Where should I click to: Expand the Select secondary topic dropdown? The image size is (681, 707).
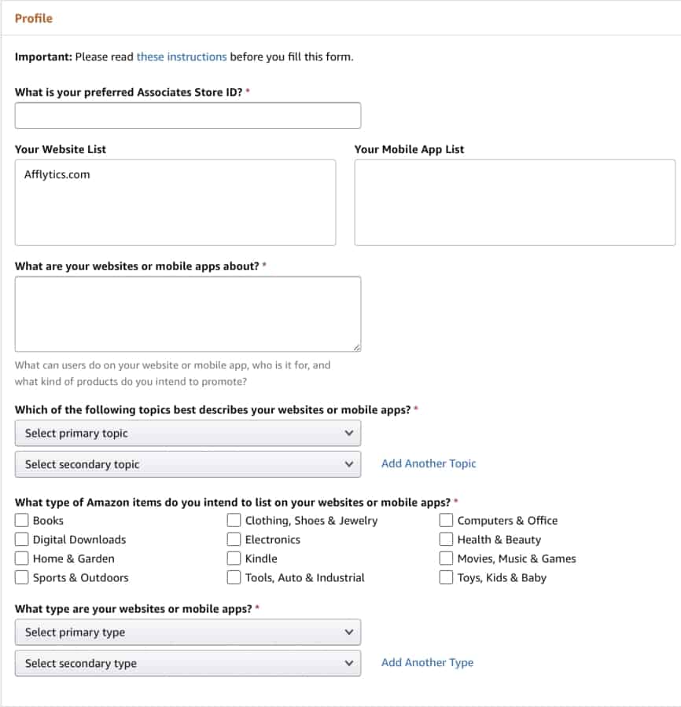188,464
